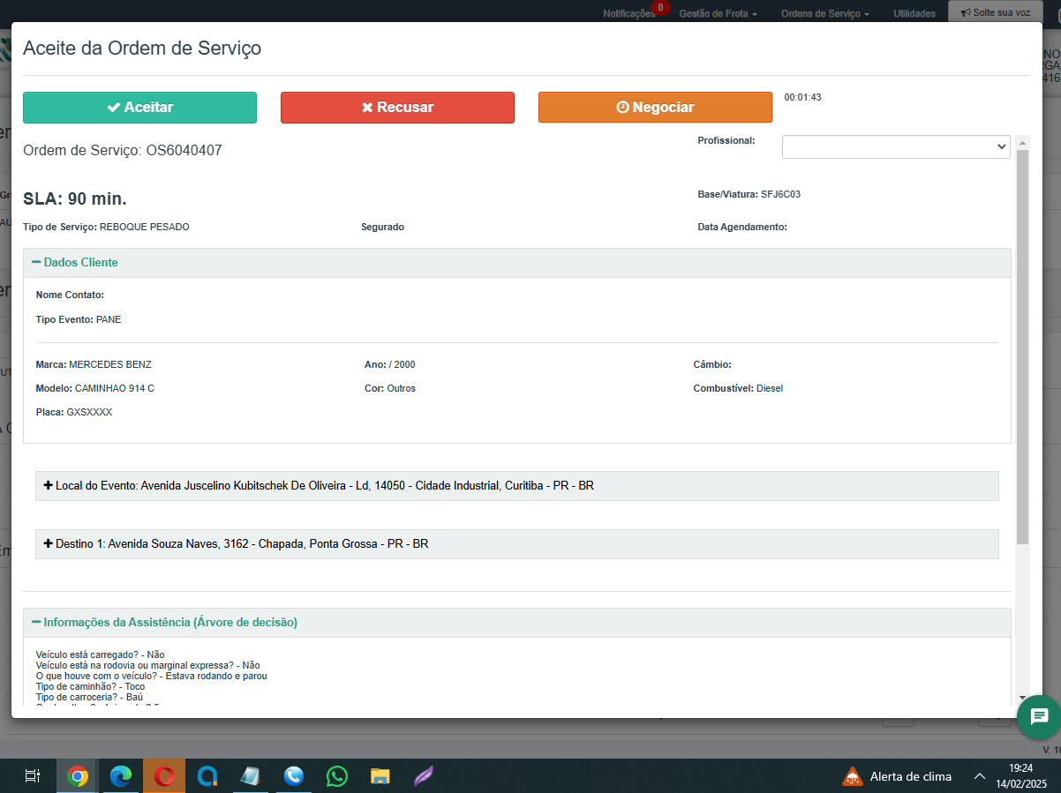Click the Cor: Outros text
1061x793 pixels.
[390, 388]
